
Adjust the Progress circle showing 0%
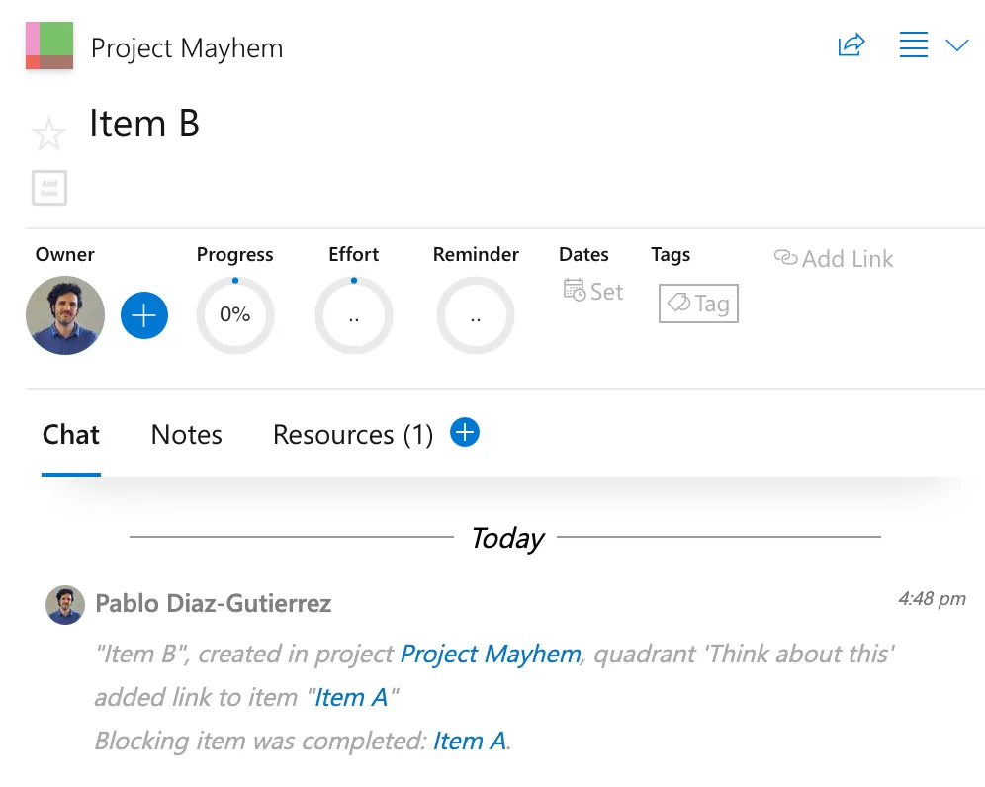pyautogui.click(x=234, y=315)
